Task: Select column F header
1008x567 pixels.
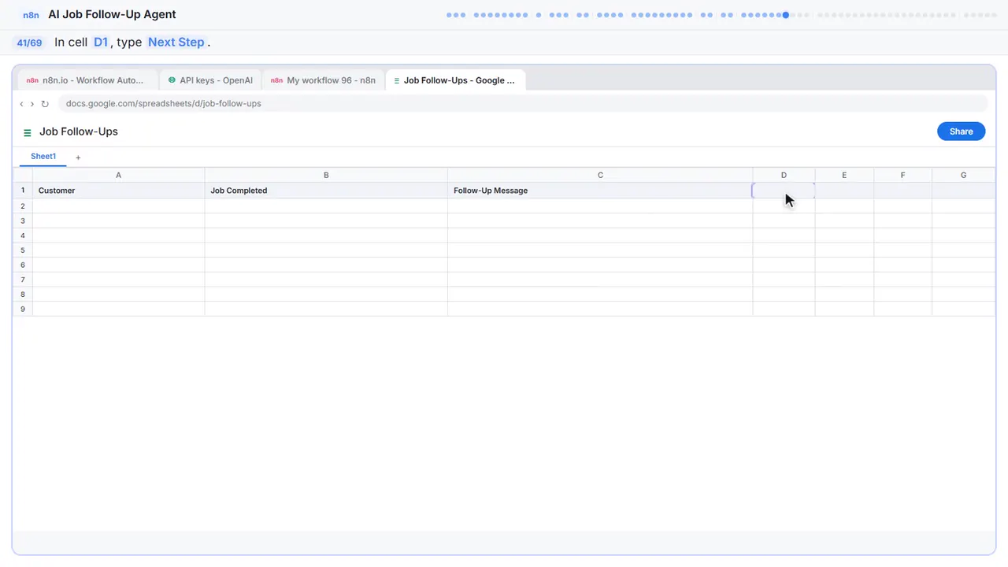Action: (902, 176)
